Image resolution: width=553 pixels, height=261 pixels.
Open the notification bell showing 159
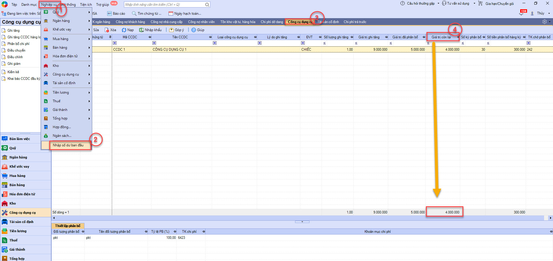[522, 13]
